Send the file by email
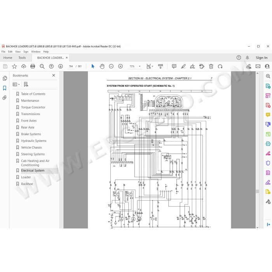 (258, 66)
